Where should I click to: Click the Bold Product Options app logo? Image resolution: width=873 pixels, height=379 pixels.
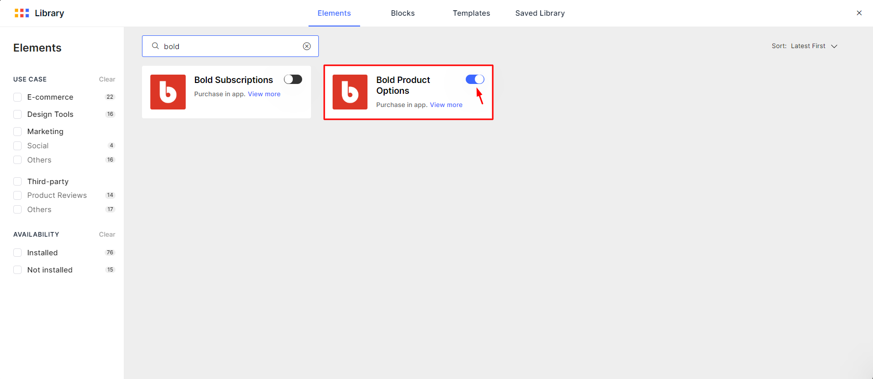click(350, 92)
